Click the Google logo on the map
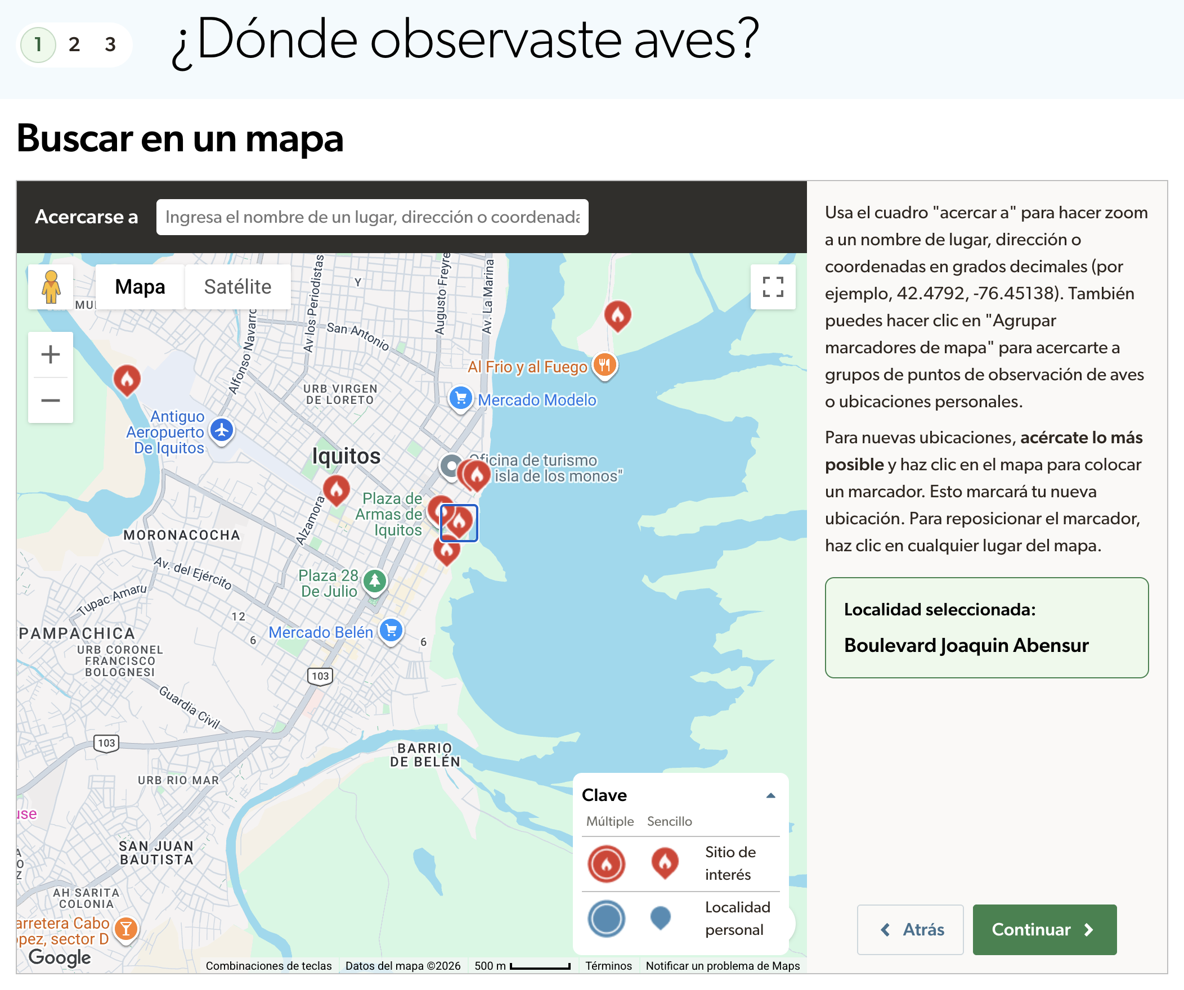1184x990 pixels. pyautogui.click(x=59, y=957)
